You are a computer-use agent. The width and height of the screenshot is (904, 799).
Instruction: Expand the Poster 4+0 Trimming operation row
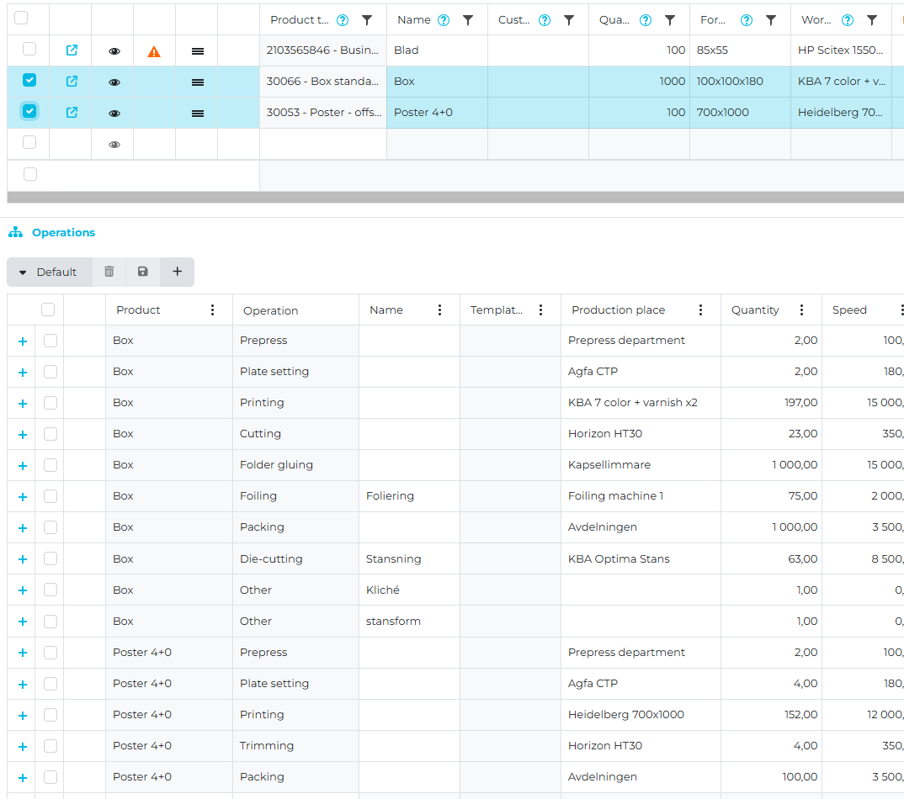point(23,747)
